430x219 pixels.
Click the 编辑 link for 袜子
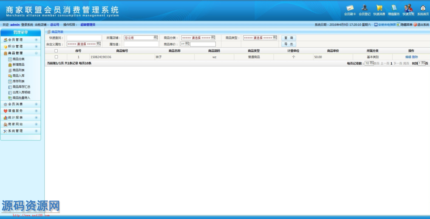pyautogui.click(x=408, y=57)
